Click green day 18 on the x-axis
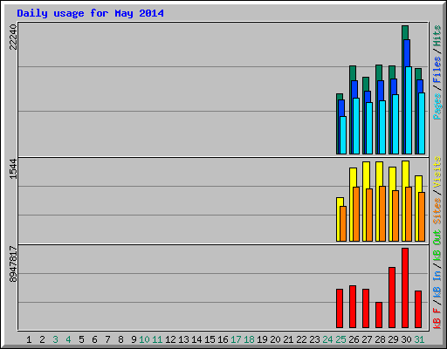 coord(249,339)
